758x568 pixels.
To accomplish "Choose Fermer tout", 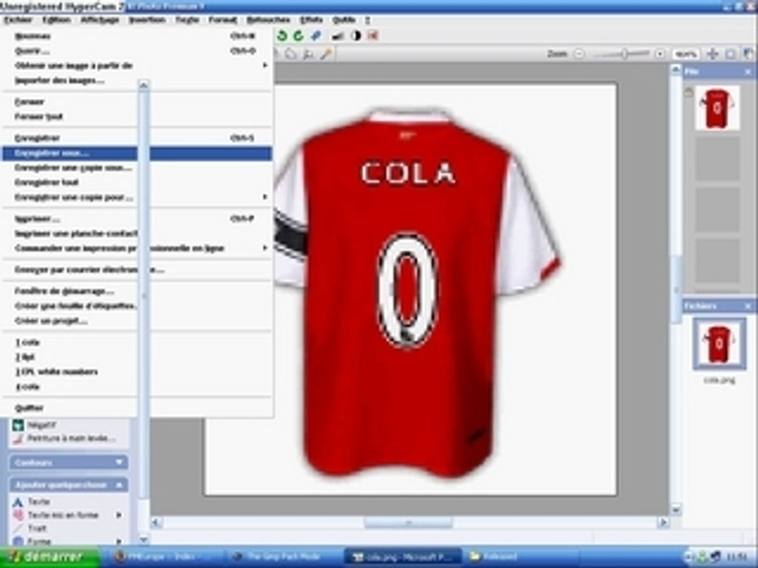I will tap(137, 117).
